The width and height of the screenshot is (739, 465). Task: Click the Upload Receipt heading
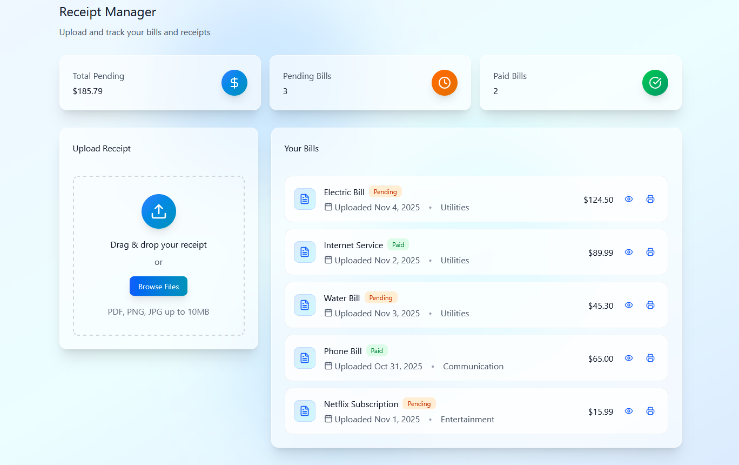[x=102, y=149]
